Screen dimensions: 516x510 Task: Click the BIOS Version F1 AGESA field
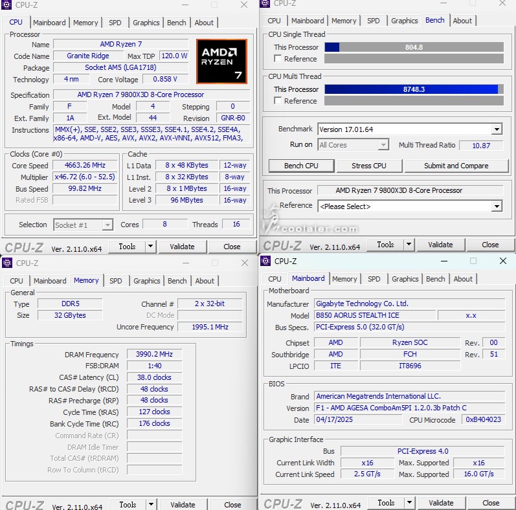point(410,408)
